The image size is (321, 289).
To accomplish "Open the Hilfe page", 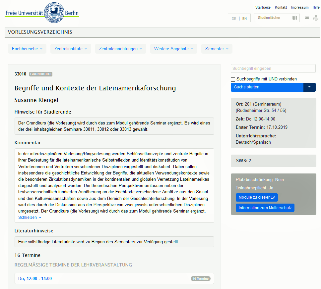I will click(x=316, y=7).
